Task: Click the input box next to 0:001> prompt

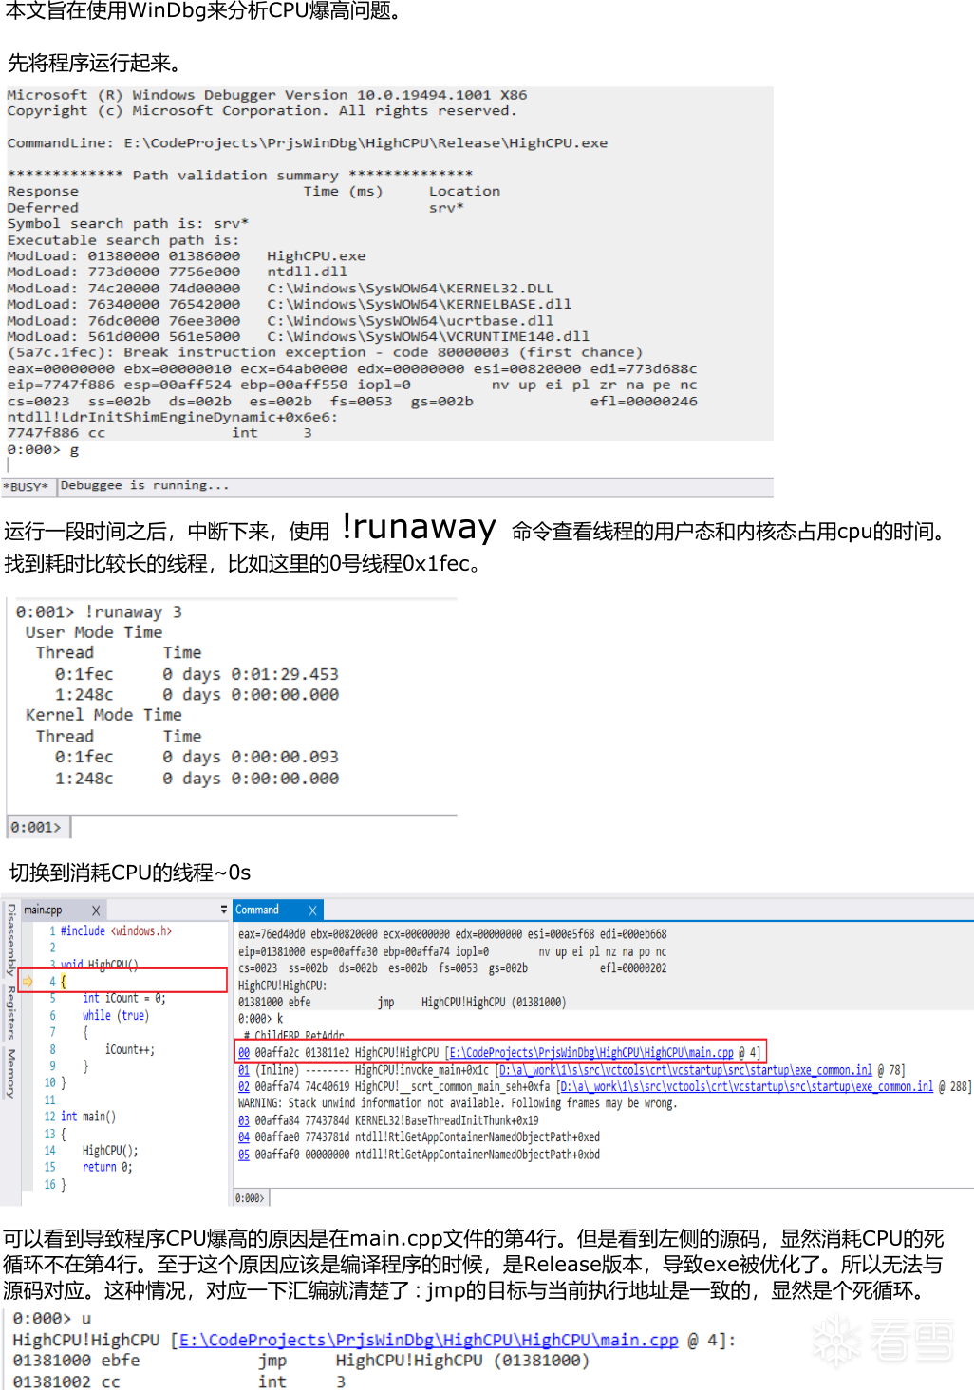Action: point(264,827)
